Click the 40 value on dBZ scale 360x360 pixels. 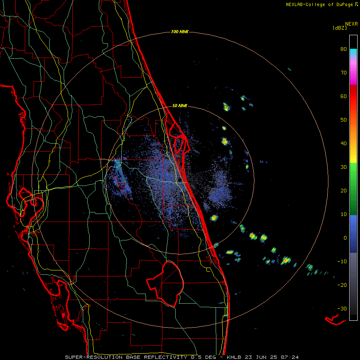344,144
